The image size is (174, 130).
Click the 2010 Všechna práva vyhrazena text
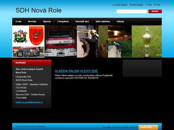(31, 127)
